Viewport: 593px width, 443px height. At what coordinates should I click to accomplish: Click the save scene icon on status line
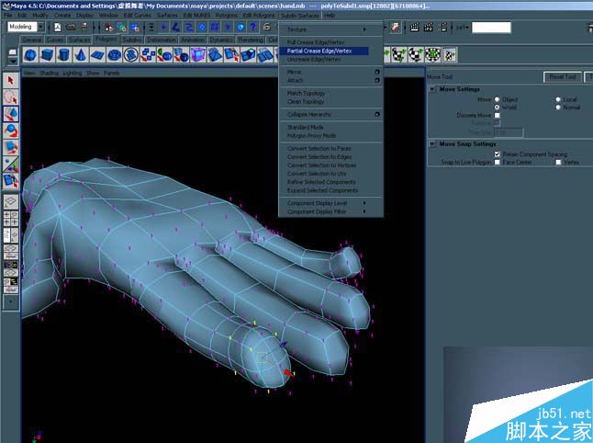click(x=84, y=27)
